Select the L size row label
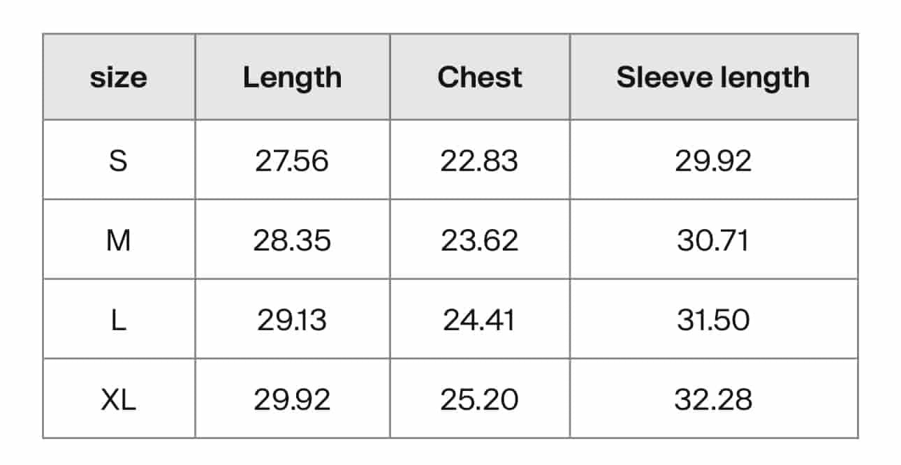 pos(119,320)
